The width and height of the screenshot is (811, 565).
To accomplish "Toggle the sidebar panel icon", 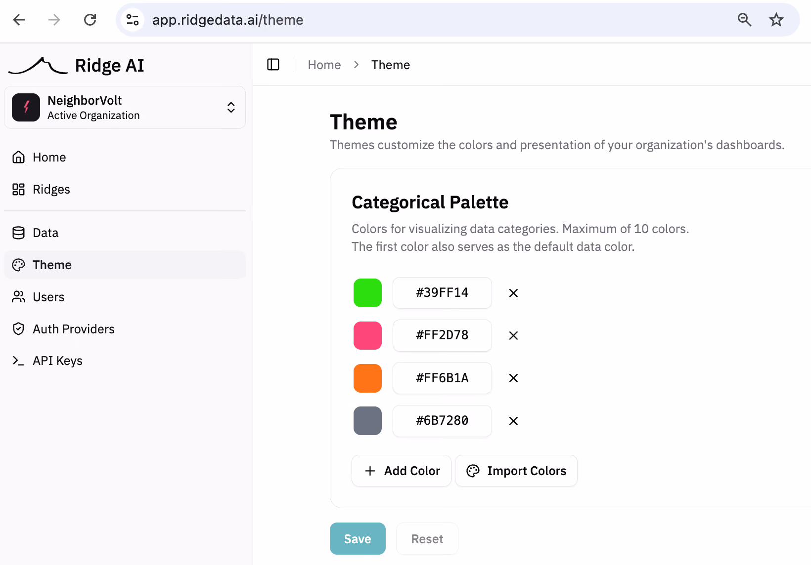I will (x=273, y=65).
